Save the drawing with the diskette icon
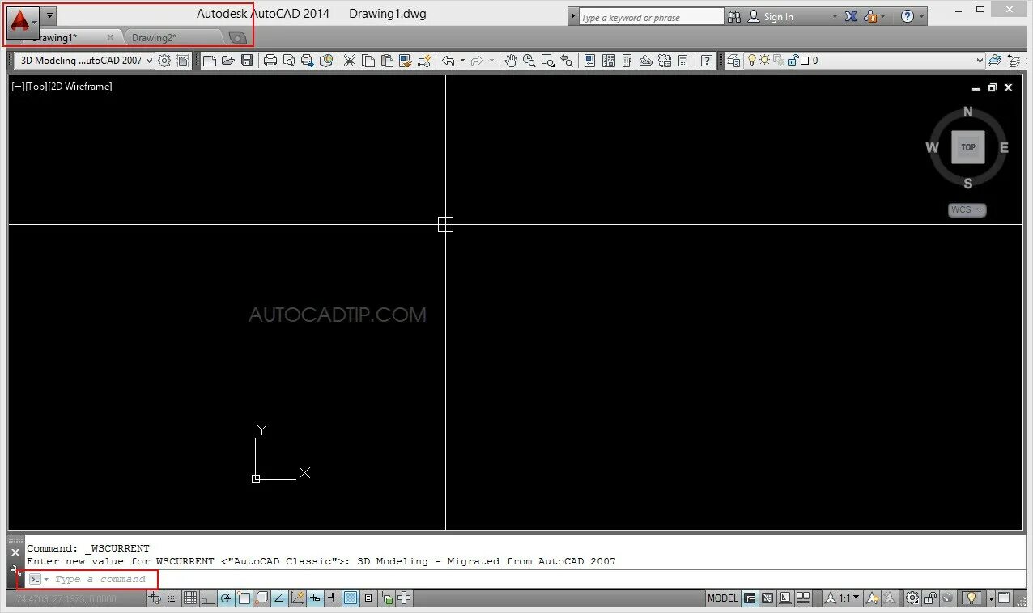Image resolution: width=1033 pixels, height=613 pixels. tap(247, 61)
